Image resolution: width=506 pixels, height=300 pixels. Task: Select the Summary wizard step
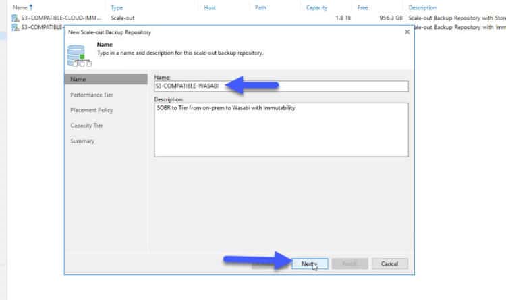click(82, 141)
